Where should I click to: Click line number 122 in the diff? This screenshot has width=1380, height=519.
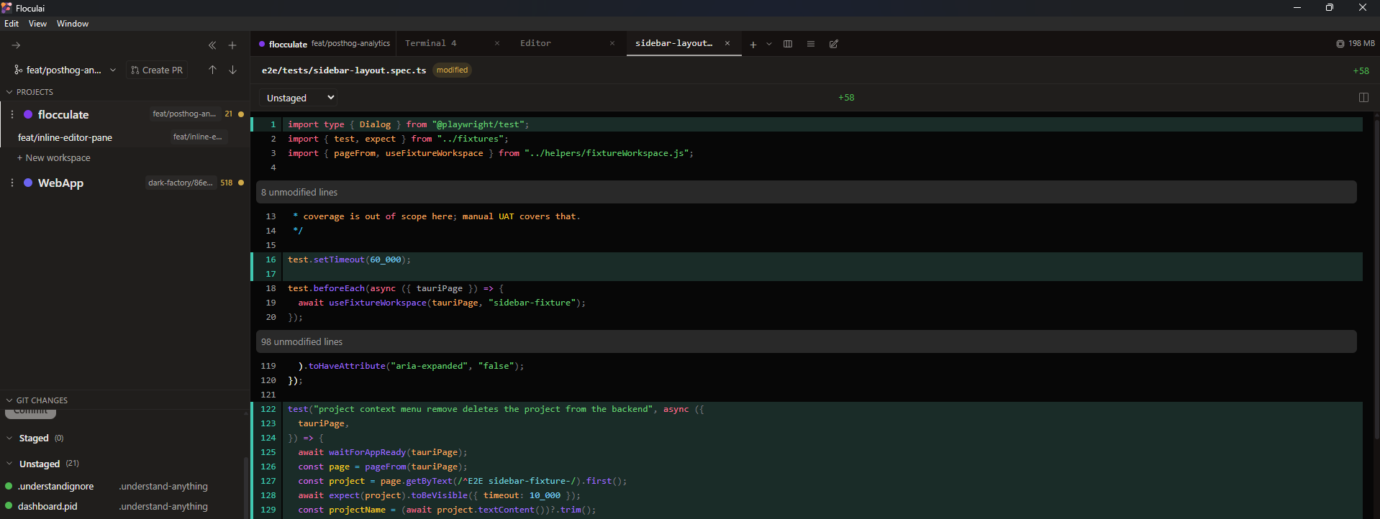(268, 409)
